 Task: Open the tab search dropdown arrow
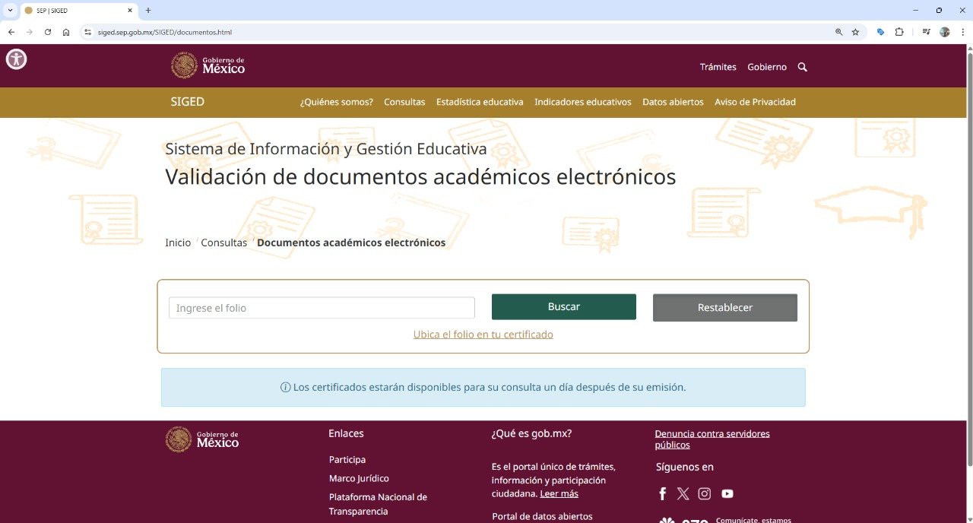(10, 11)
